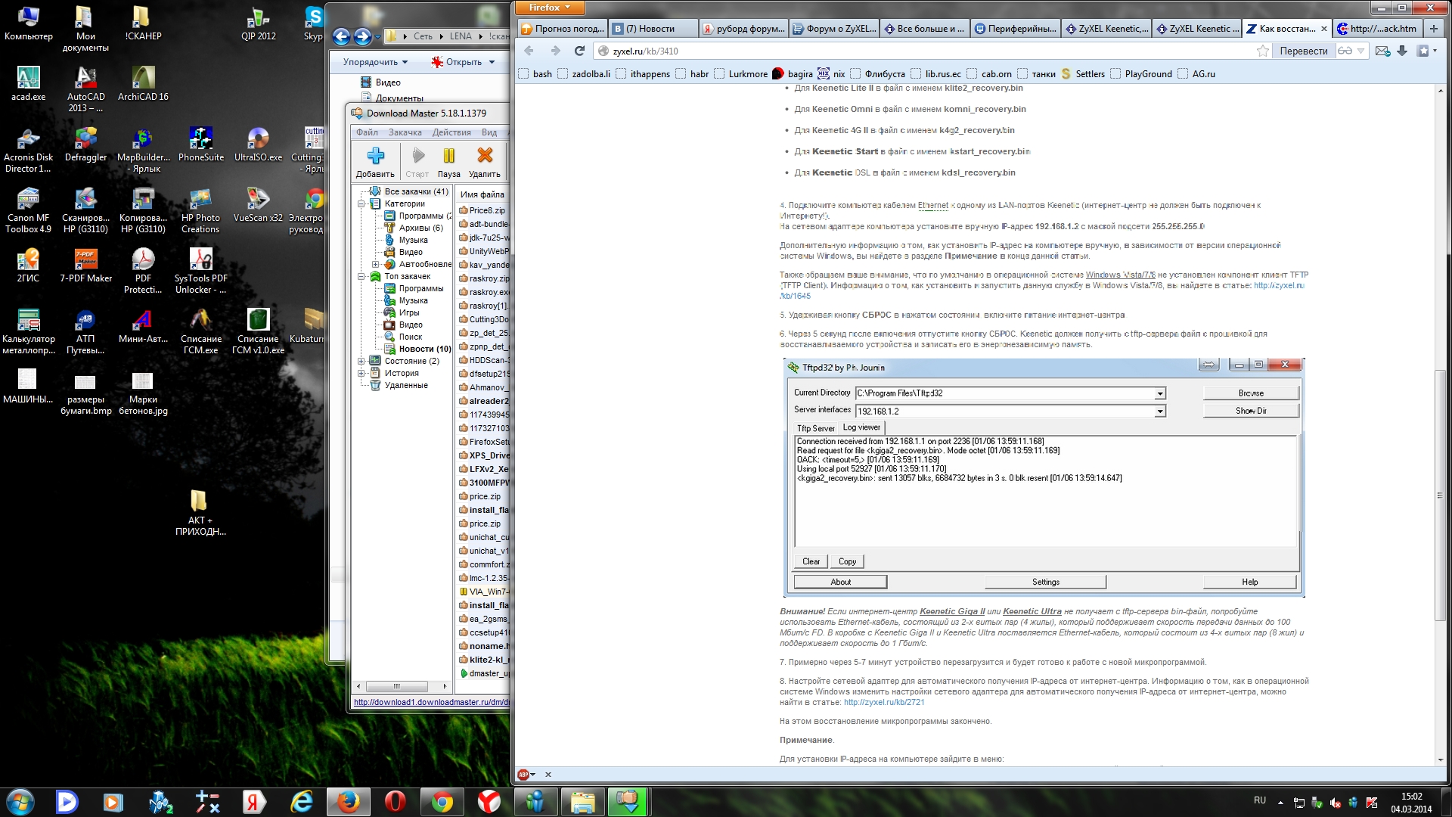The height and width of the screenshot is (817, 1452).
Task: Launch Google Chrome from taskbar
Action: [x=442, y=801]
